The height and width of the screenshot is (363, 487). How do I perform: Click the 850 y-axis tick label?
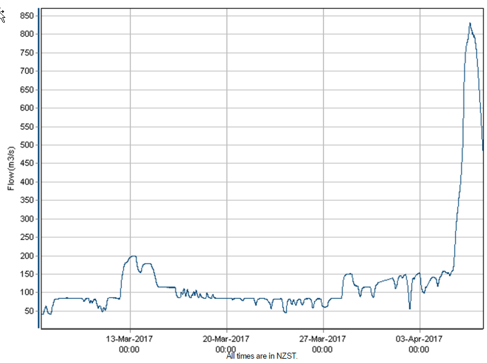[25, 15]
